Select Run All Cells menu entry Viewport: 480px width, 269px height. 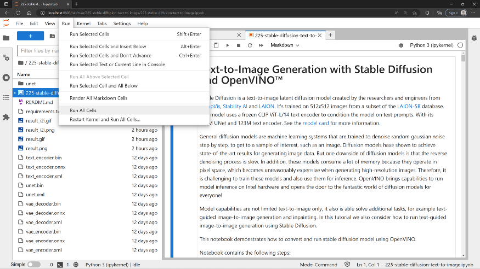(83, 110)
